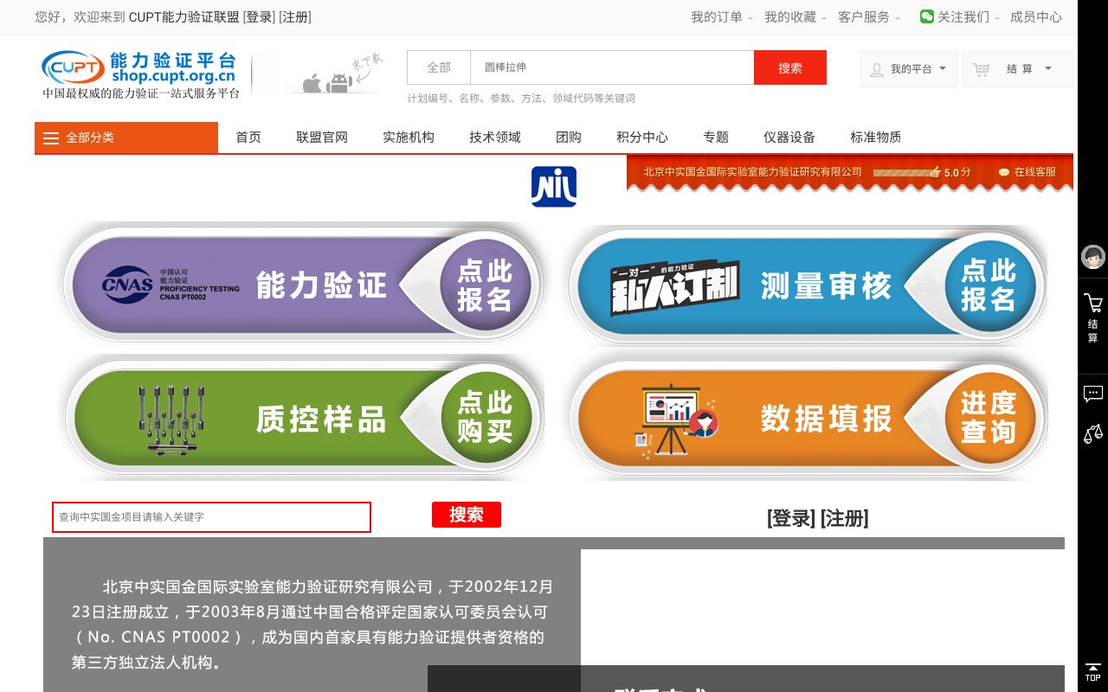Click the 5.0分 rating progress bar
This screenshot has width=1108, height=692.
pos(903,173)
